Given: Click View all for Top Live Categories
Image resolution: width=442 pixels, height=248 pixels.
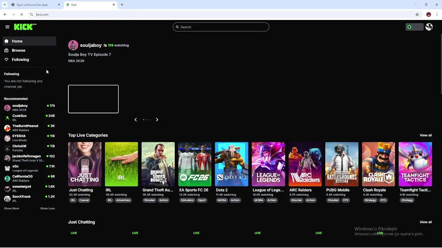Looking at the screenshot, I should tap(426, 135).
